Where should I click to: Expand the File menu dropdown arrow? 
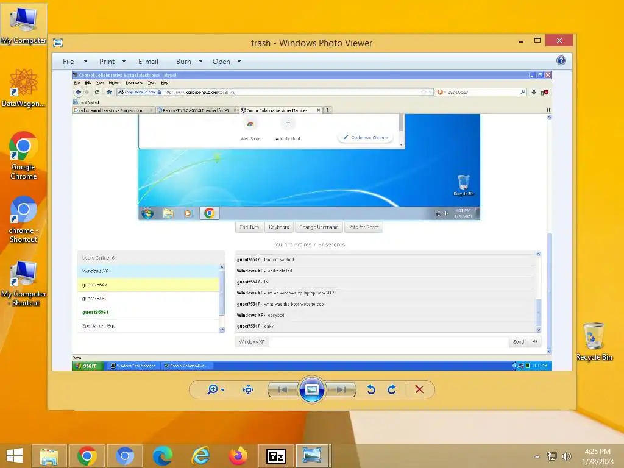[x=85, y=62]
